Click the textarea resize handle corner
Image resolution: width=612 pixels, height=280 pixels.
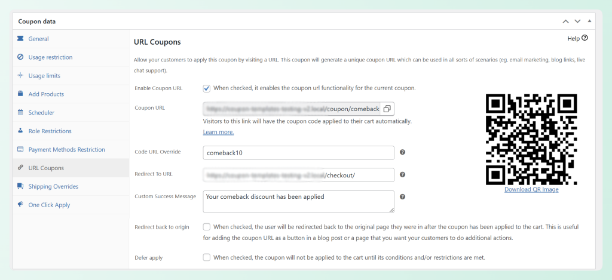(391, 210)
